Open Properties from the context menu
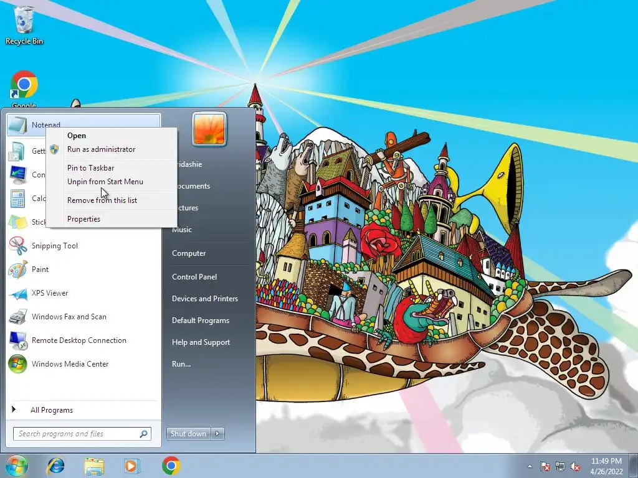This screenshot has width=638, height=478. coord(83,219)
